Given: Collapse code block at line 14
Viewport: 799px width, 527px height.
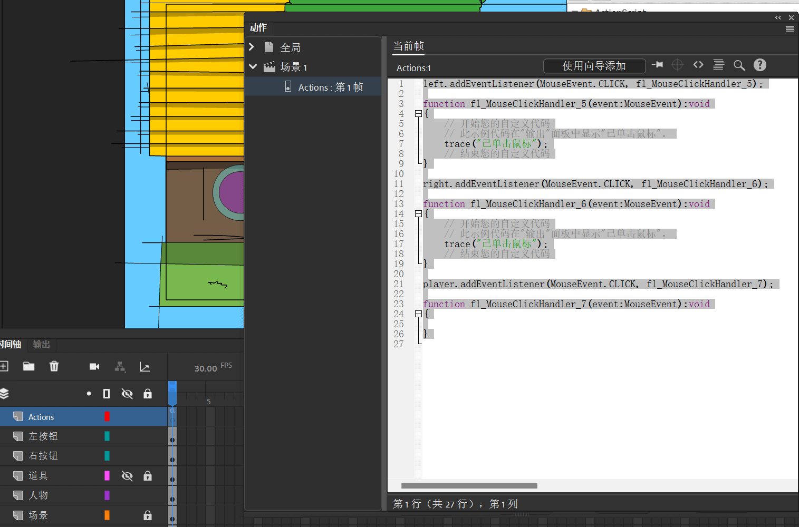Looking at the screenshot, I should click(x=418, y=213).
